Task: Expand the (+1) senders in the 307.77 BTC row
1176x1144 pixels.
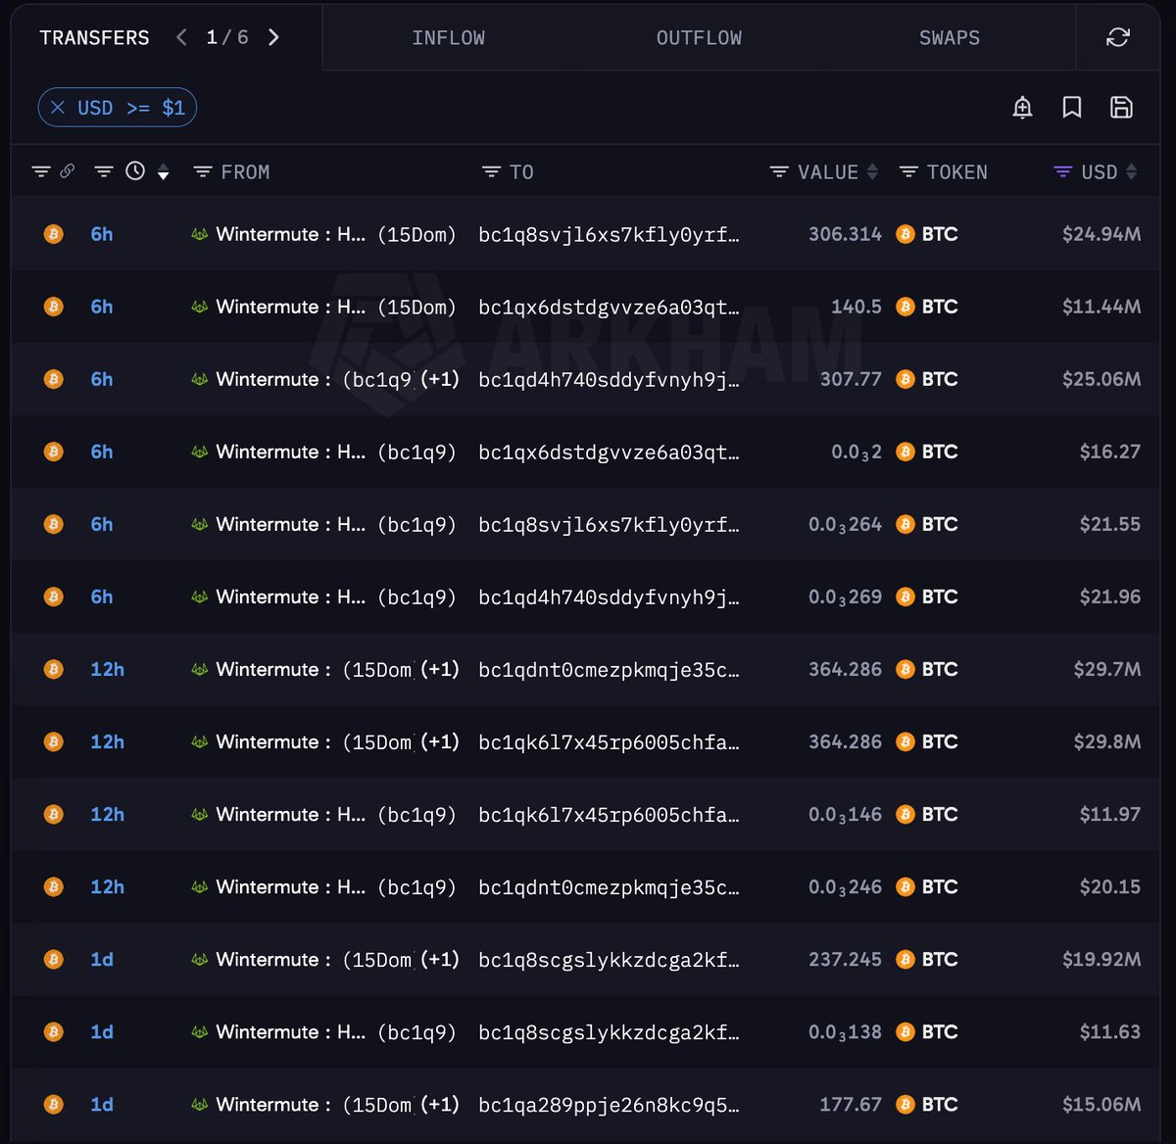Action: [x=440, y=379]
